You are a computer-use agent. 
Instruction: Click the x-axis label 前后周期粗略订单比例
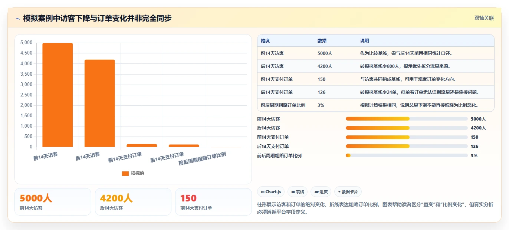pos(202,158)
